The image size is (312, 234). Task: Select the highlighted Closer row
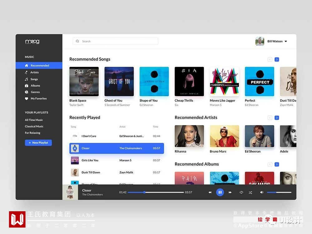117,148
